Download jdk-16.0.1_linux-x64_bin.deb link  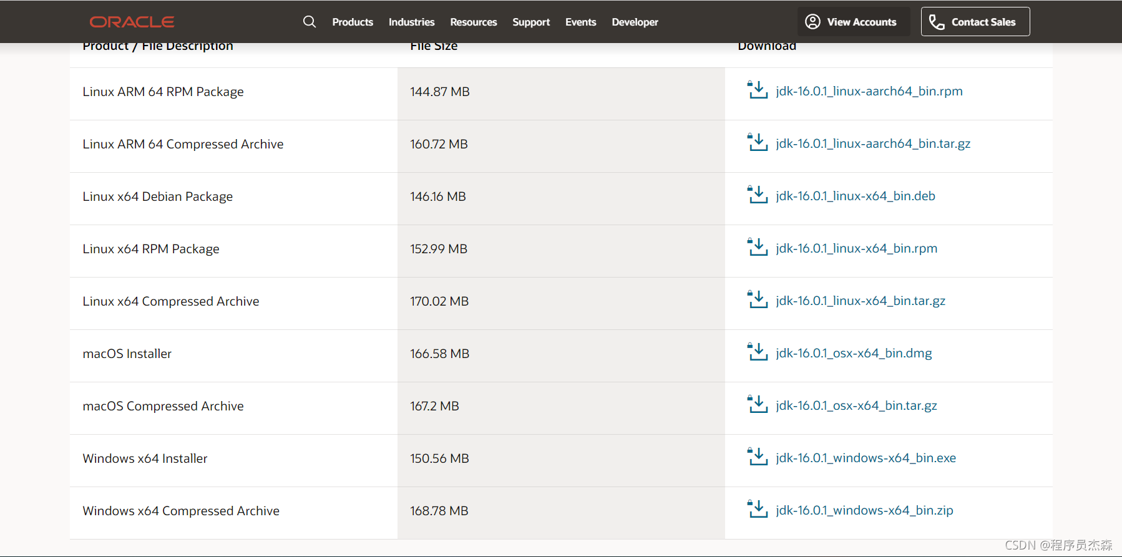[x=856, y=196]
